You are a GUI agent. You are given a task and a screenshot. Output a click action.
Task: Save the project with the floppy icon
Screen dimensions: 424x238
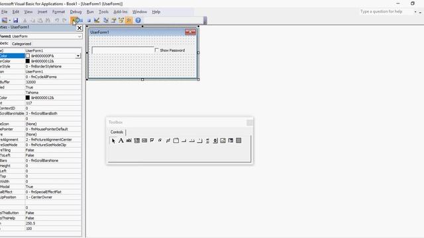pos(16,20)
